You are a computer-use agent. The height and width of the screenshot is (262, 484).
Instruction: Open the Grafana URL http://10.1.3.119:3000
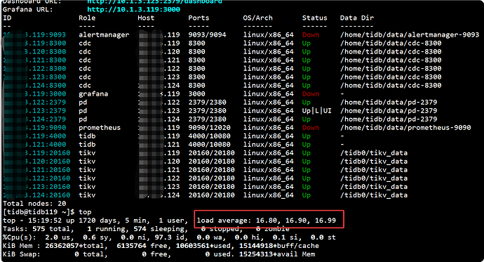click(134, 10)
